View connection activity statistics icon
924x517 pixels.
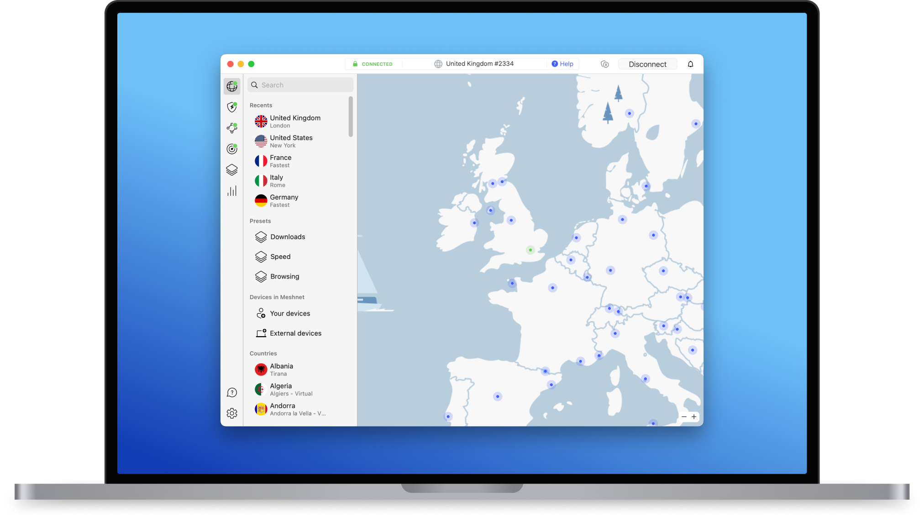coord(232,191)
